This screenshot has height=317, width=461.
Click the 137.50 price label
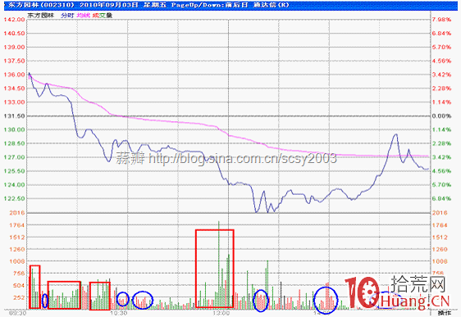pyautogui.click(x=14, y=61)
